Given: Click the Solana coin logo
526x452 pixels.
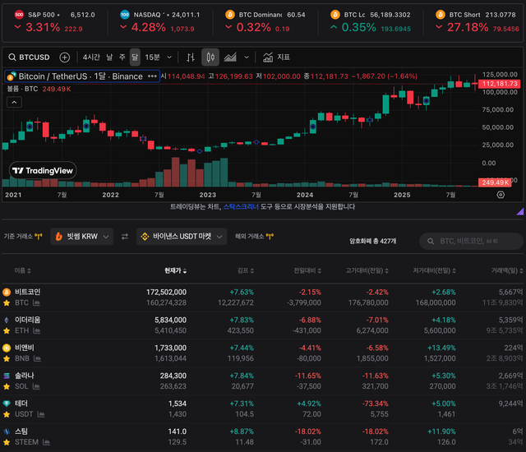Looking at the screenshot, I should coord(7,376).
